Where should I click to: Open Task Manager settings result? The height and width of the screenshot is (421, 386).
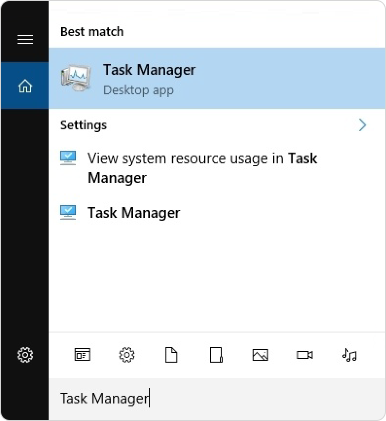134,213
